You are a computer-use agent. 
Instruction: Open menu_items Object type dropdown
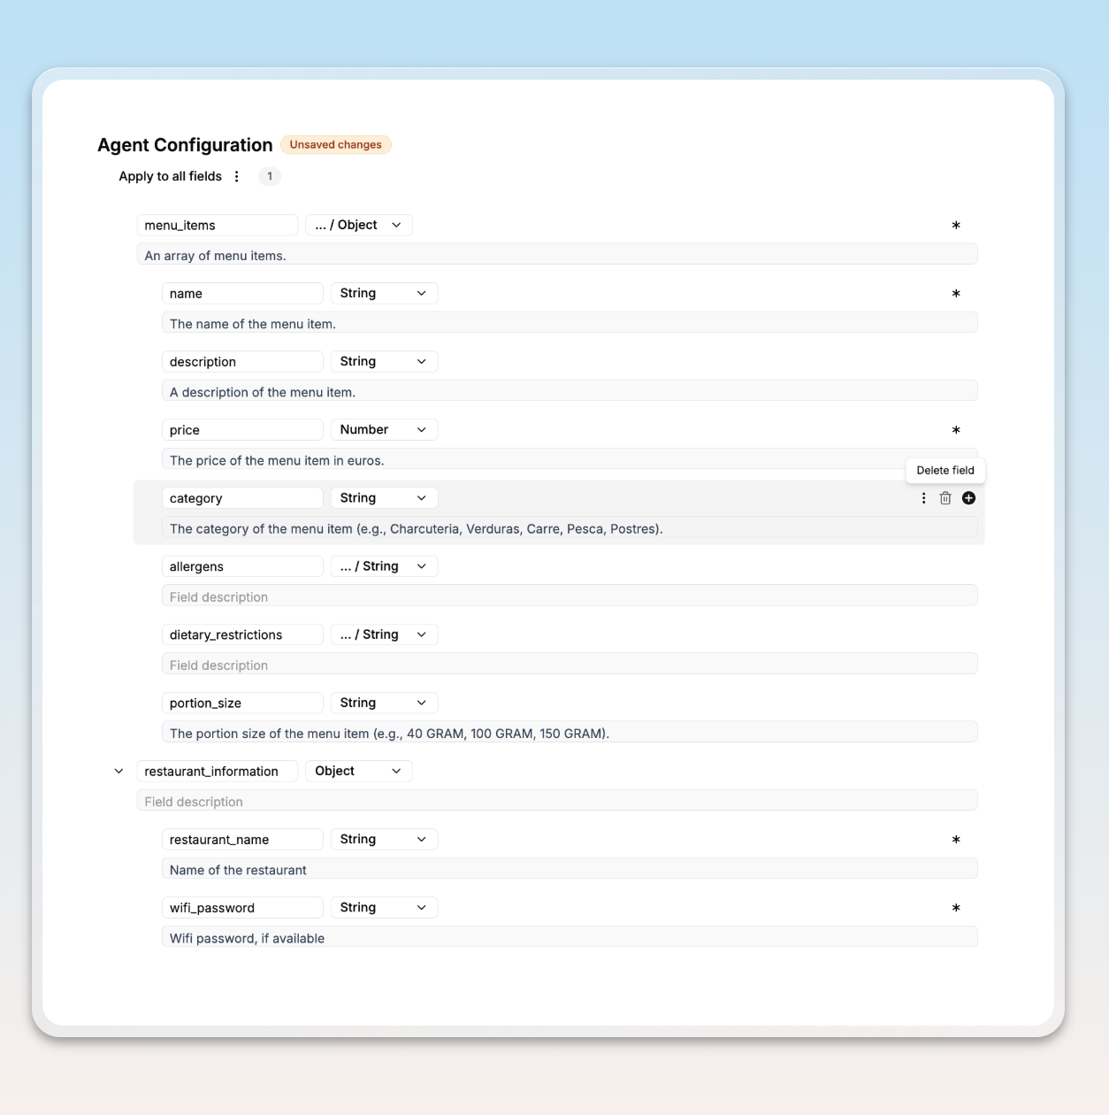click(x=358, y=226)
